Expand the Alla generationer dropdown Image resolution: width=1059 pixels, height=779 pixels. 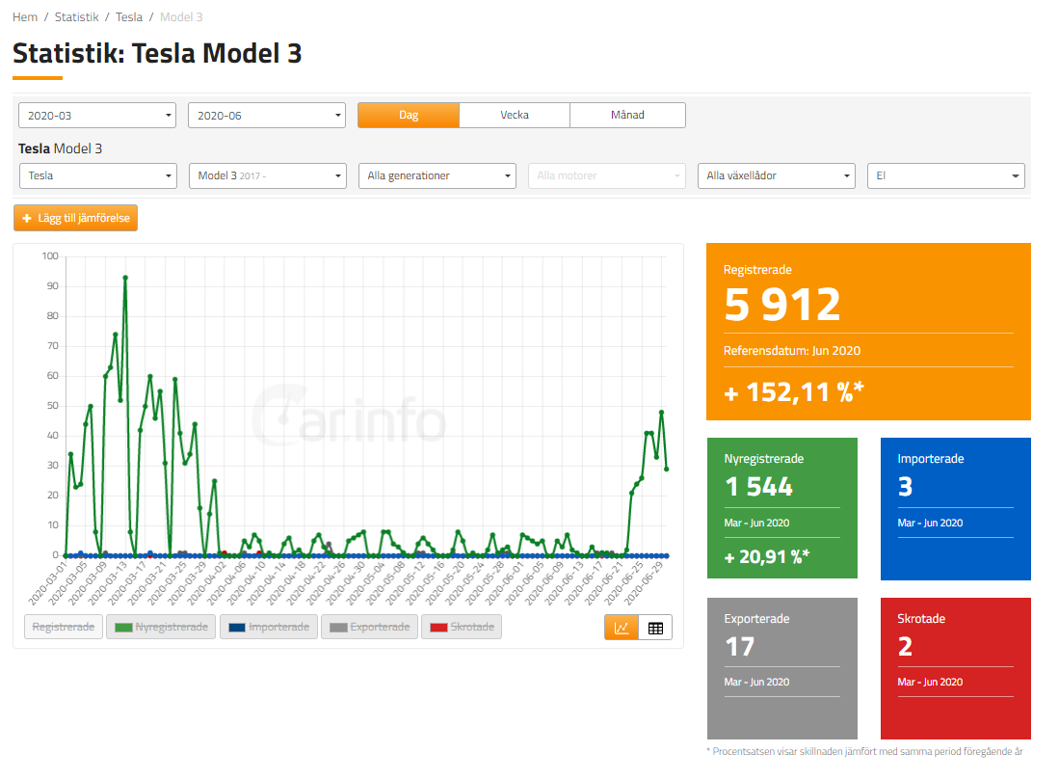coord(437,175)
